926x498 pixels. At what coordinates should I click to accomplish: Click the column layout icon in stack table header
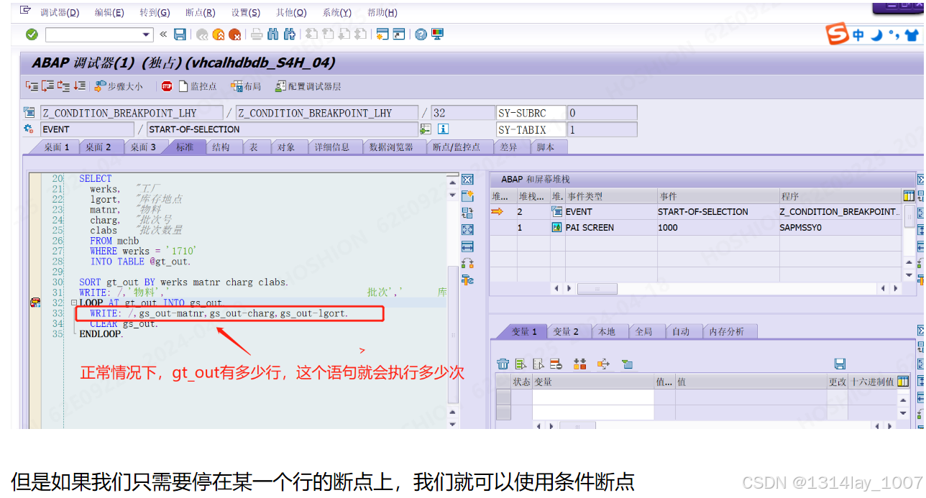(x=909, y=196)
